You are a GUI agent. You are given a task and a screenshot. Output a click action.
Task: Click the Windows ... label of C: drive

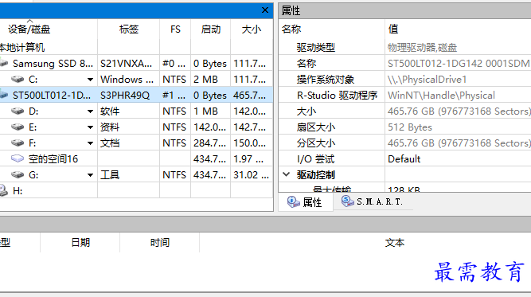pyautogui.click(x=127, y=80)
